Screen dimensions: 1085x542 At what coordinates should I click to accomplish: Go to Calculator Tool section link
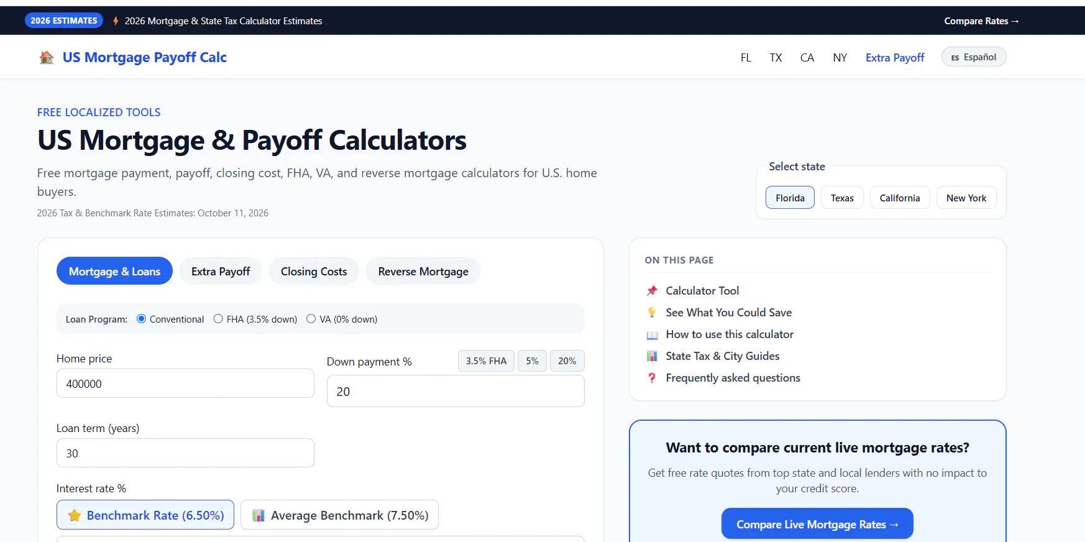pyautogui.click(x=702, y=291)
